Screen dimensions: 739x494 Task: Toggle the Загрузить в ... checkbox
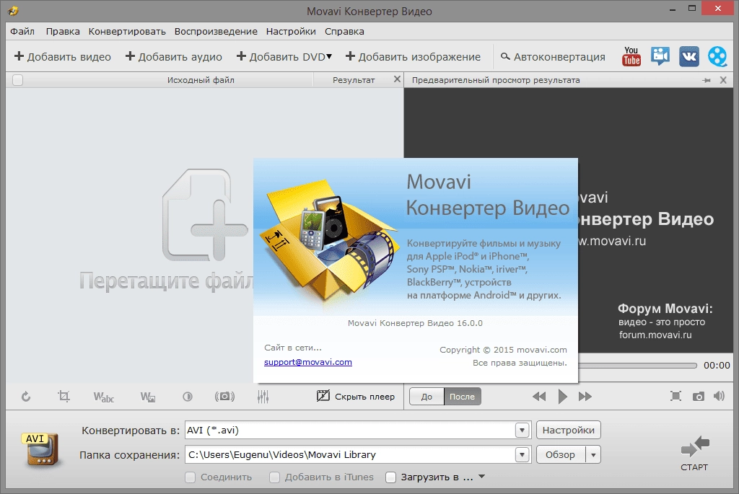[x=390, y=477]
